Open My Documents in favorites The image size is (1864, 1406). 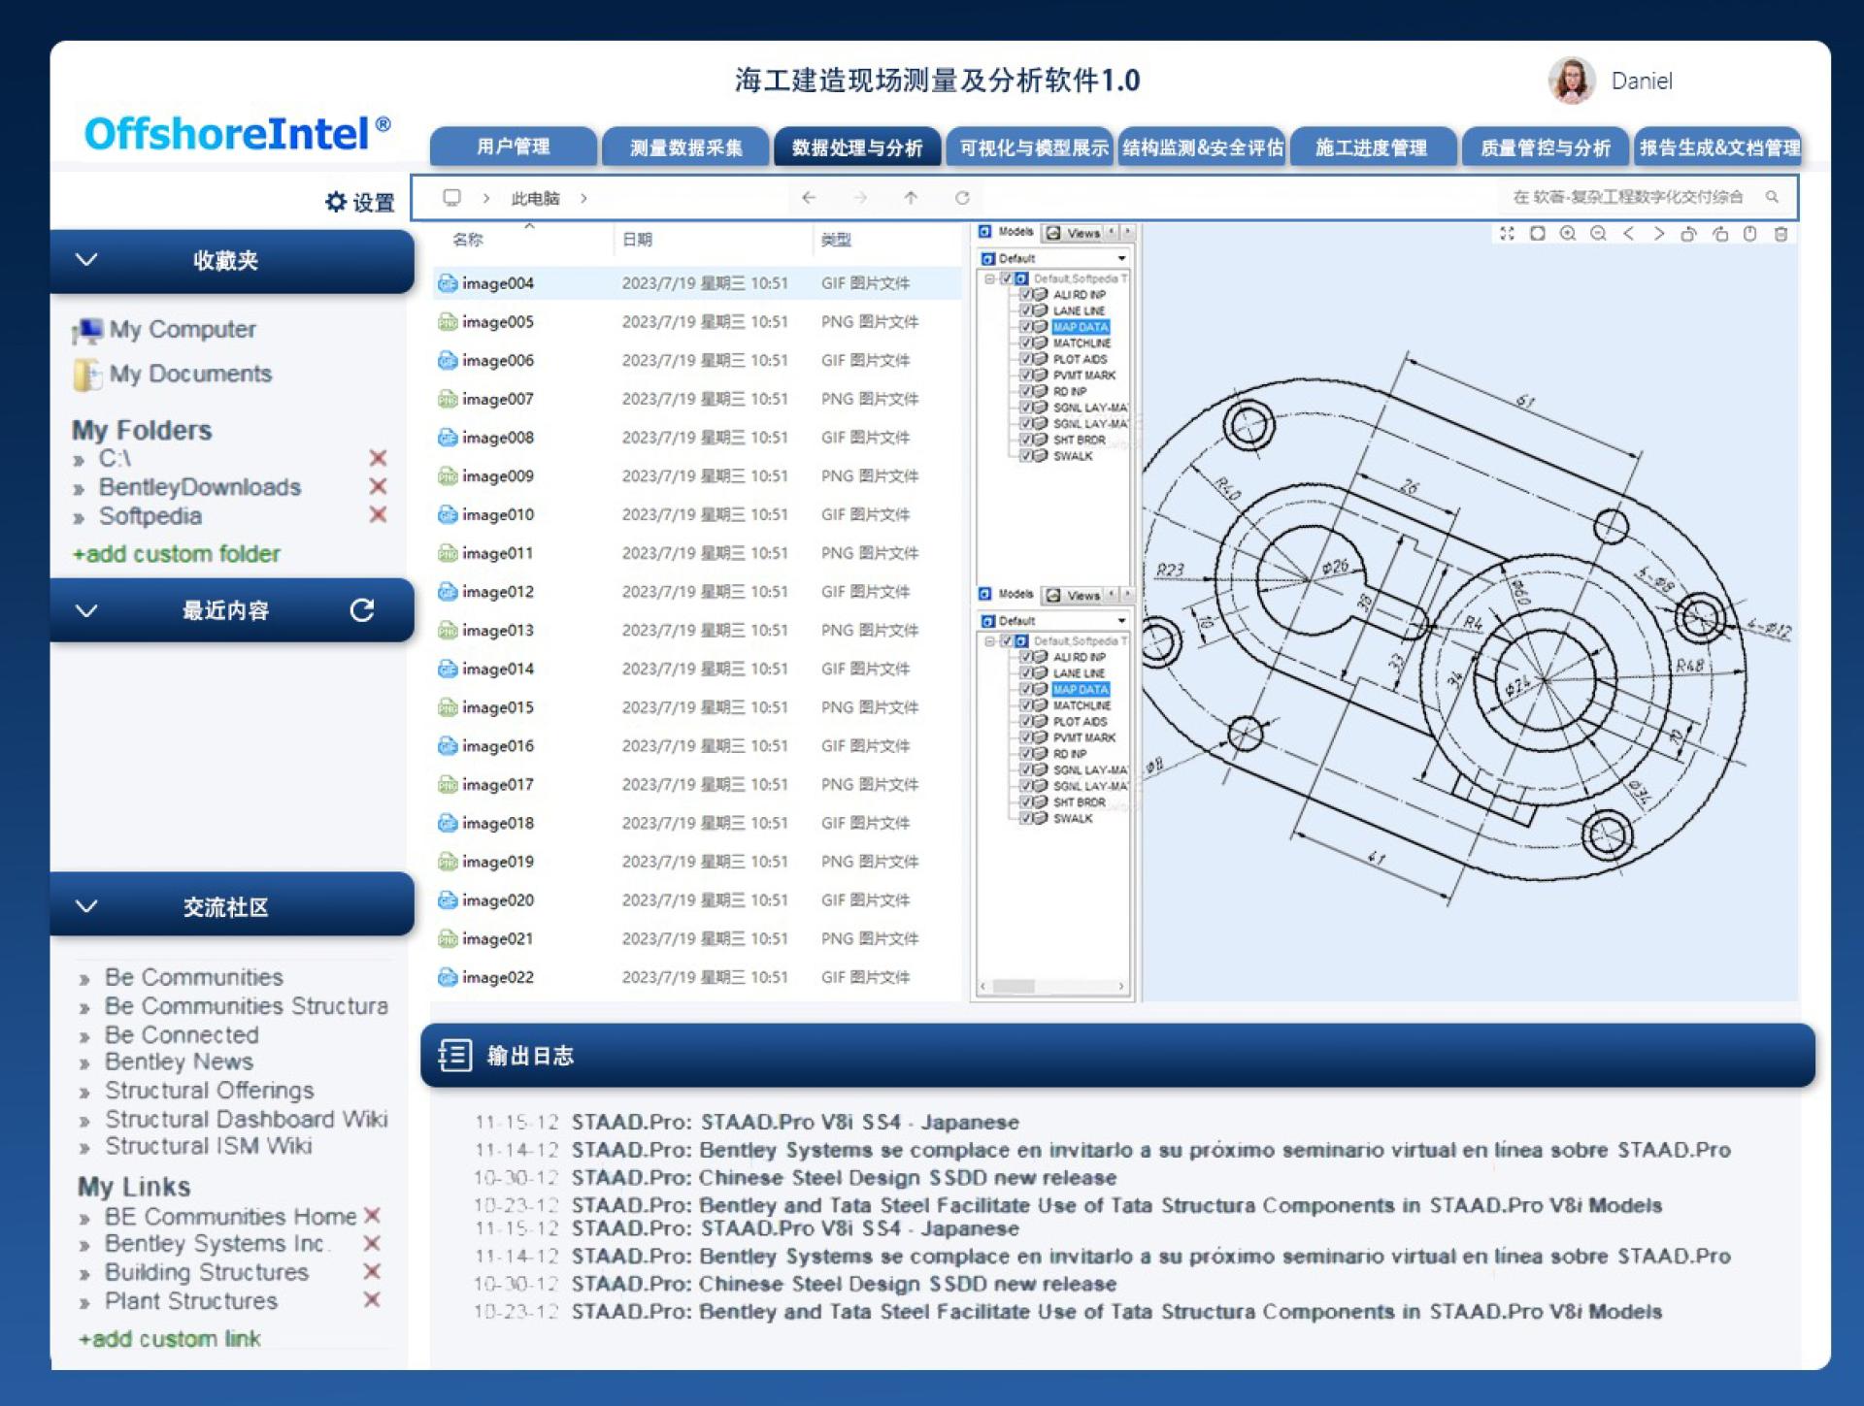pyautogui.click(x=173, y=374)
